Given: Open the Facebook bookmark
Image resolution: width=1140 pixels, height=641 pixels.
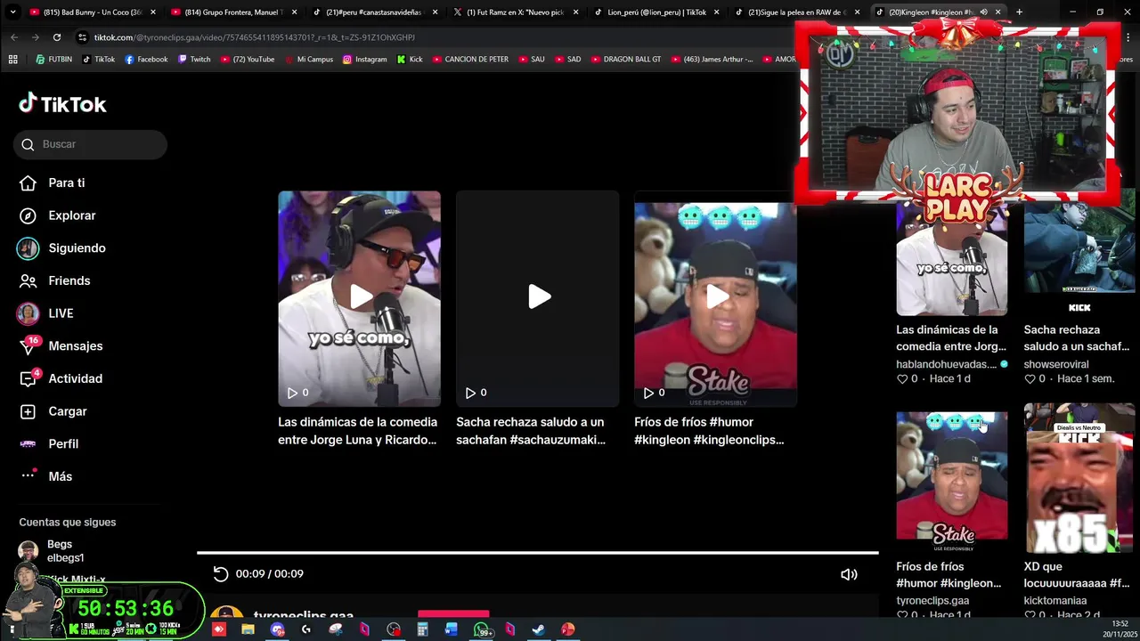Looking at the screenshot, I should coord(146,60).
